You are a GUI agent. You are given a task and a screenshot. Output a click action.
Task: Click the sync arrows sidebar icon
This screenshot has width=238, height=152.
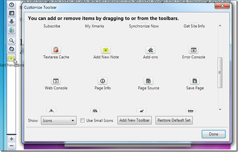(x=11, y=49)
